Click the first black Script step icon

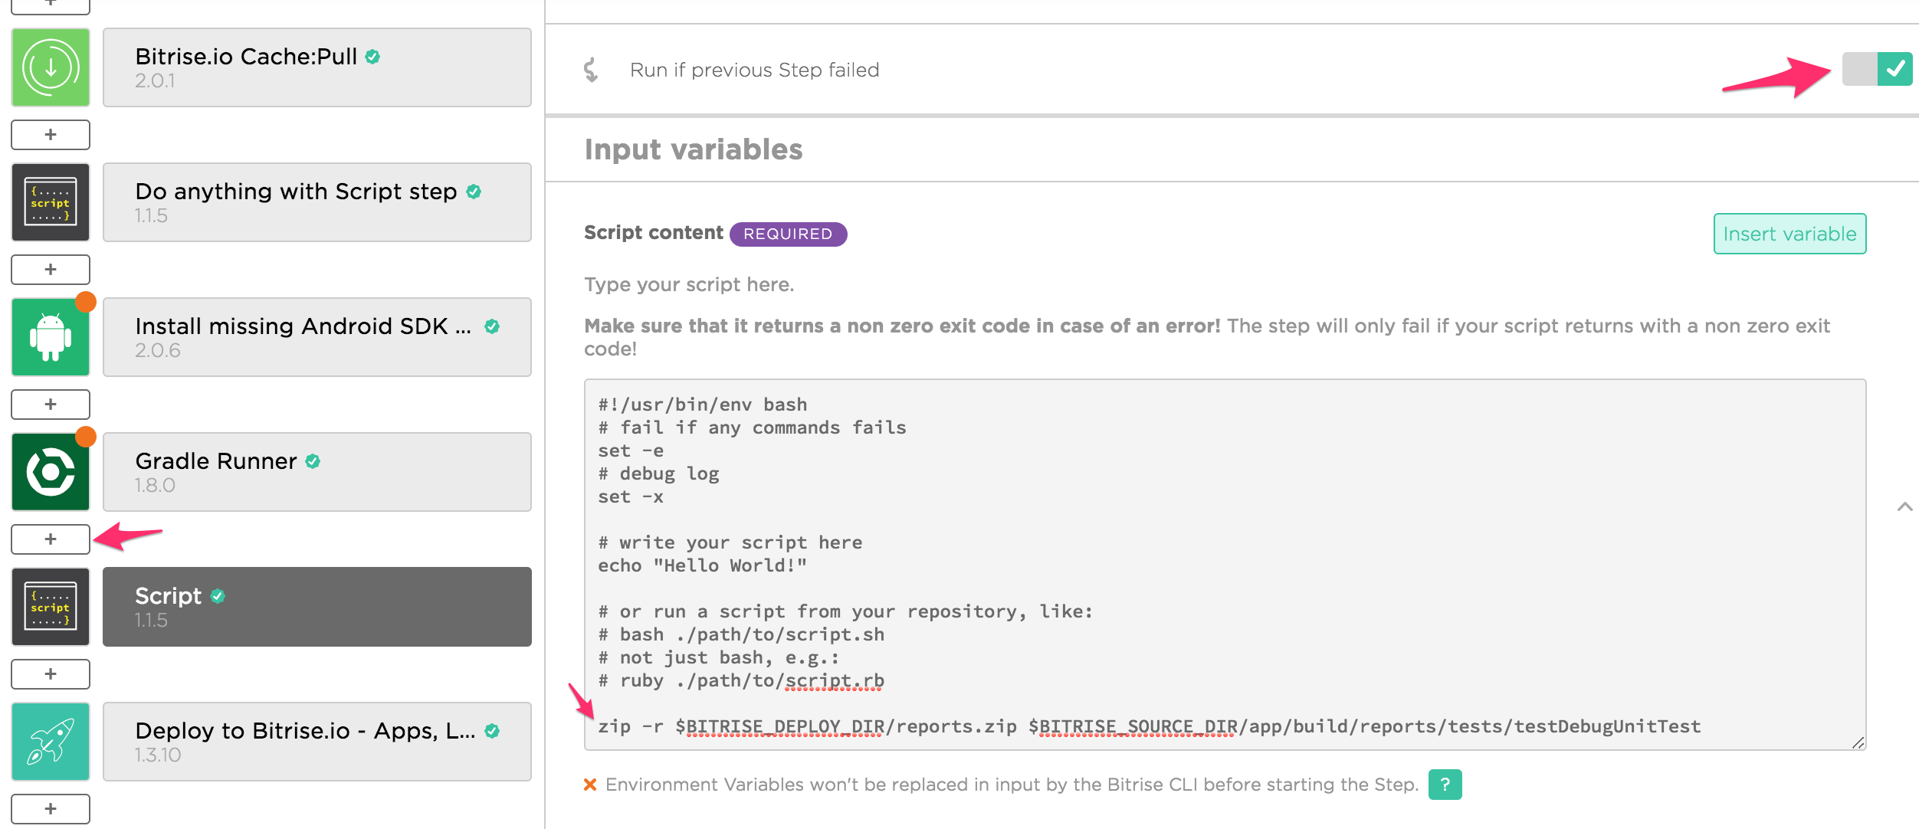(51, 202)
